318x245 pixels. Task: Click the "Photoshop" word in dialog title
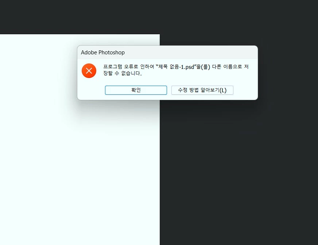tap(112, 52)
